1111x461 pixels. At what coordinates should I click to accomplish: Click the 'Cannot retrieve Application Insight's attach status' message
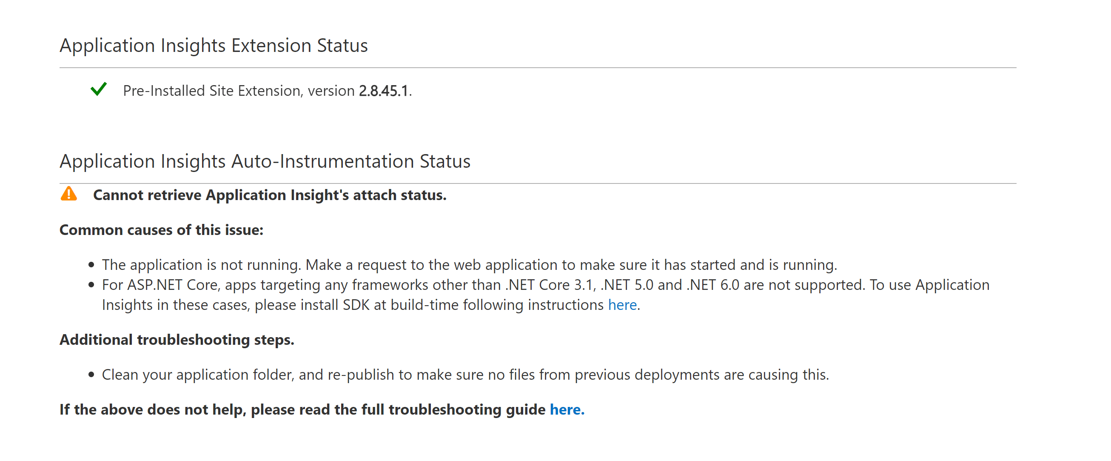(x=270, y=195)
